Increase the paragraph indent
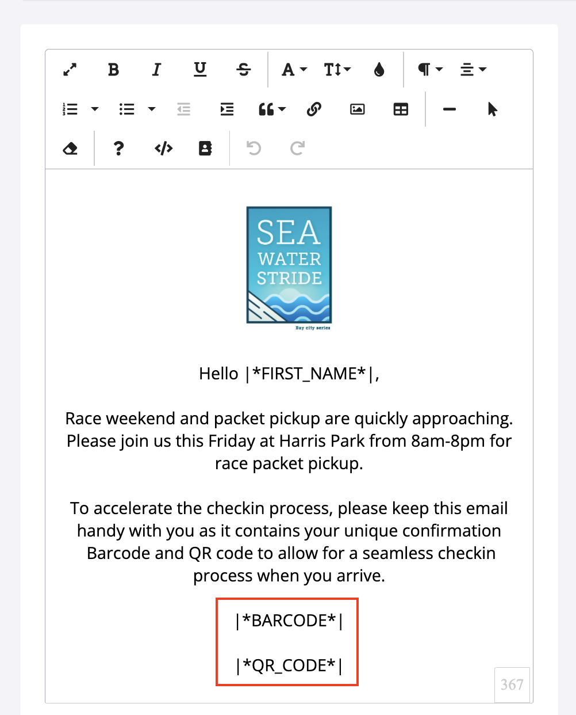This screenshot has height=715, width=576. tap(227, 109)
